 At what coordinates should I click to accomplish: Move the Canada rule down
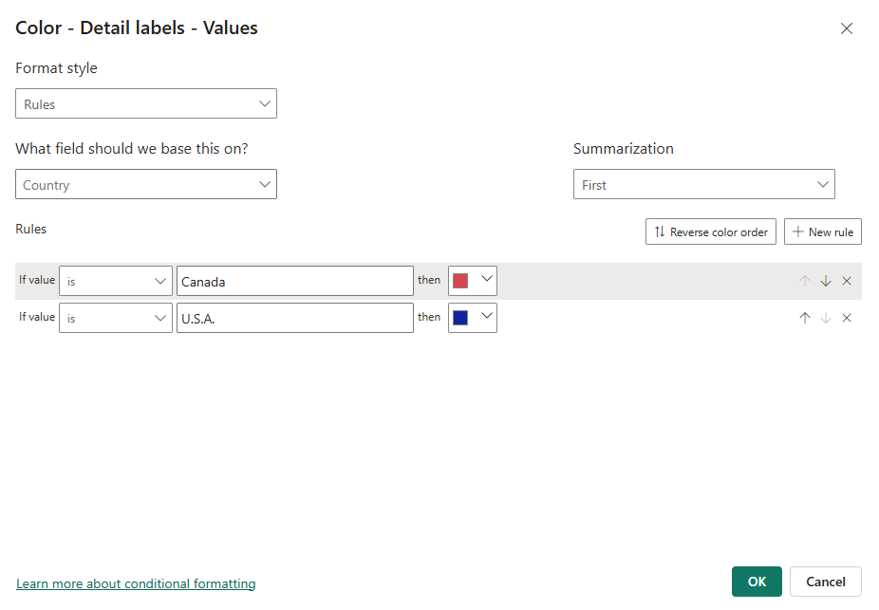(x=826, y=281)
